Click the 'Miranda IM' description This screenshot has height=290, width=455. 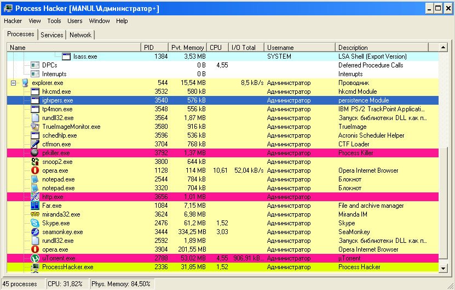pos(353,214)
